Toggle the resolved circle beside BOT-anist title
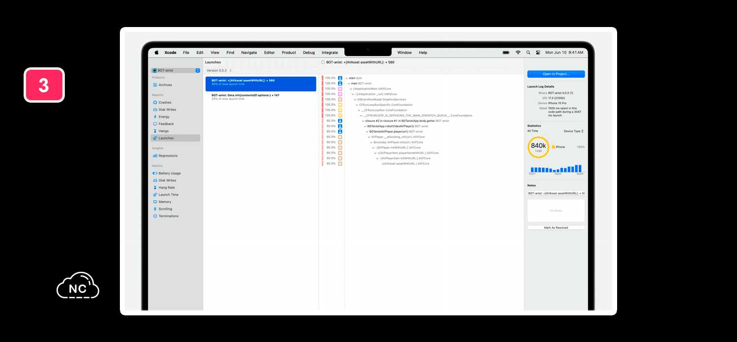 (323, 62)
